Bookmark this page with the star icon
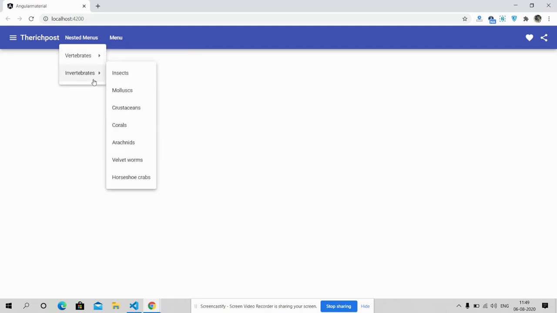This screenshot has height=313, width=557. coord(465,19)
